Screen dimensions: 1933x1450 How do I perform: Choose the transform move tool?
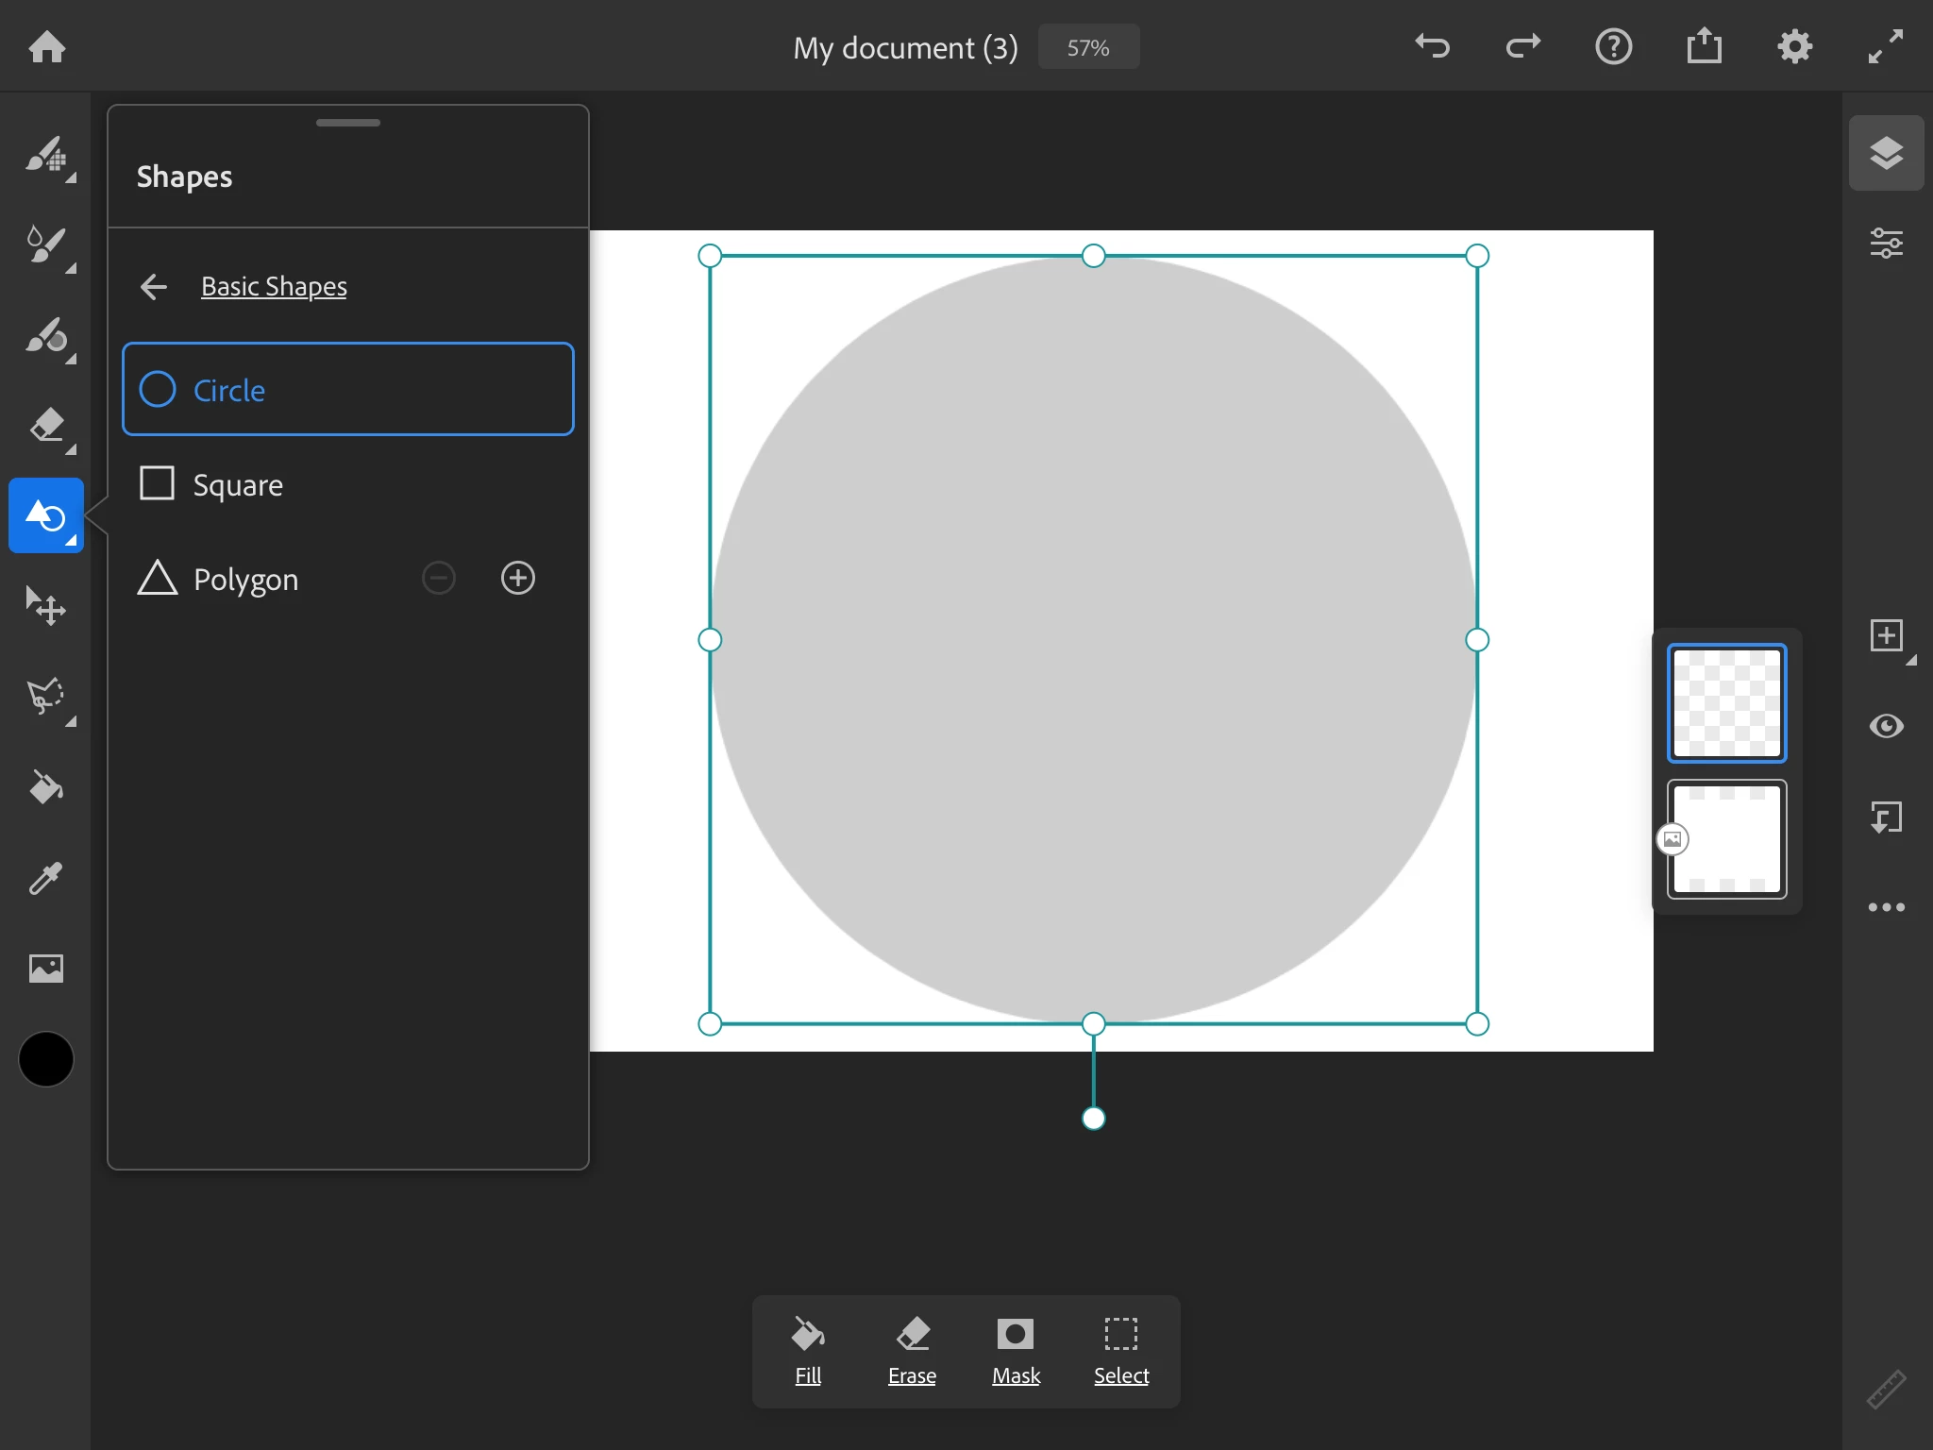(45, 605)
